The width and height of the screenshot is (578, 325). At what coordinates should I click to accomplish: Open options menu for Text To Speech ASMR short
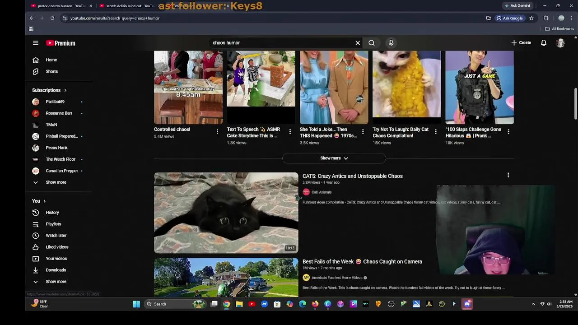[290, 132]
